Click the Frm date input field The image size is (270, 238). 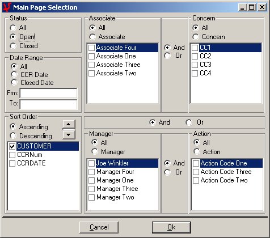(x=48, y=93)
